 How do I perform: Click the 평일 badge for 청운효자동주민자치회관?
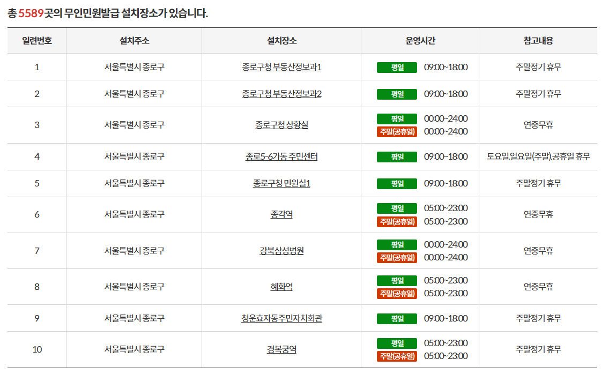pyautogui.click(x=397, y=318)
